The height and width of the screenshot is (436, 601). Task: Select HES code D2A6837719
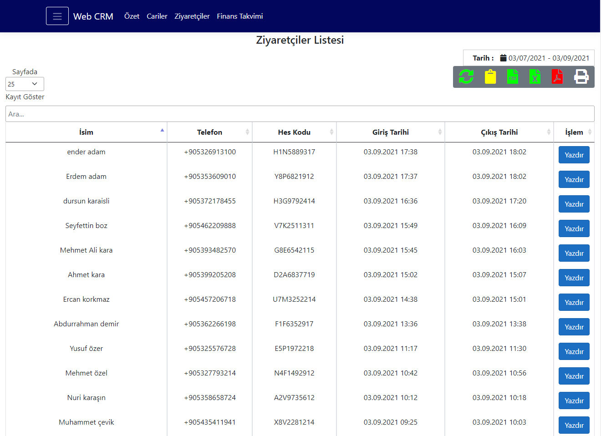click(x=294, y=274)
